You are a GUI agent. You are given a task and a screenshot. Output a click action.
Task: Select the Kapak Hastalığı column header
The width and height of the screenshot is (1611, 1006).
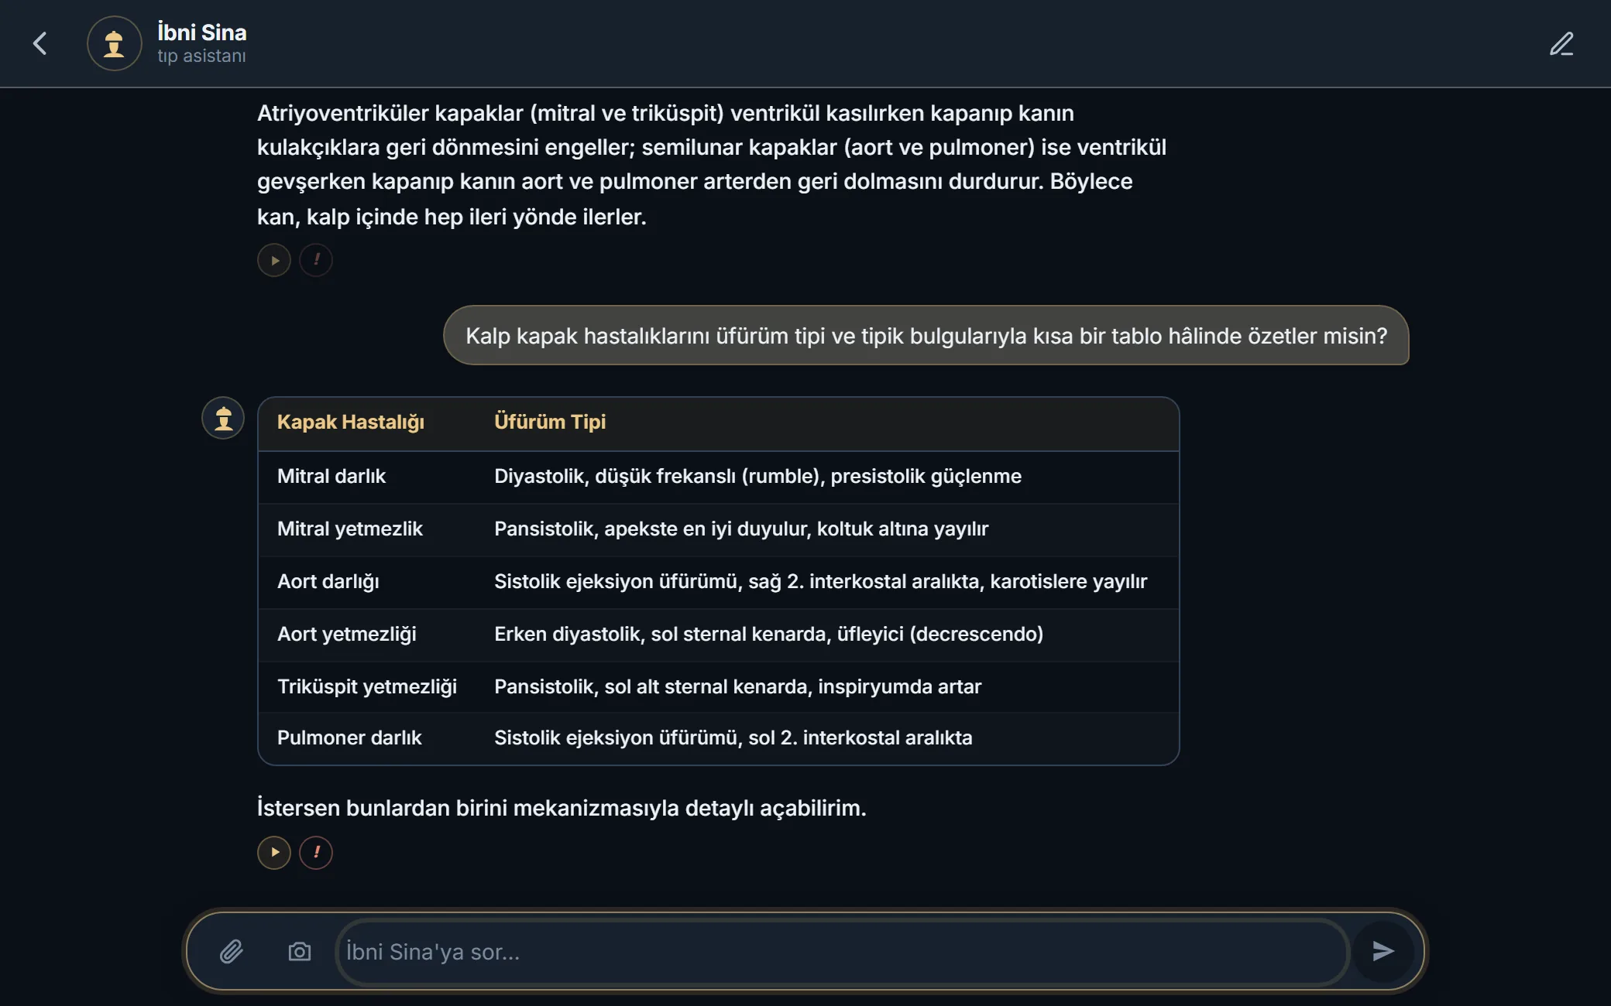(x=350, y=422)
